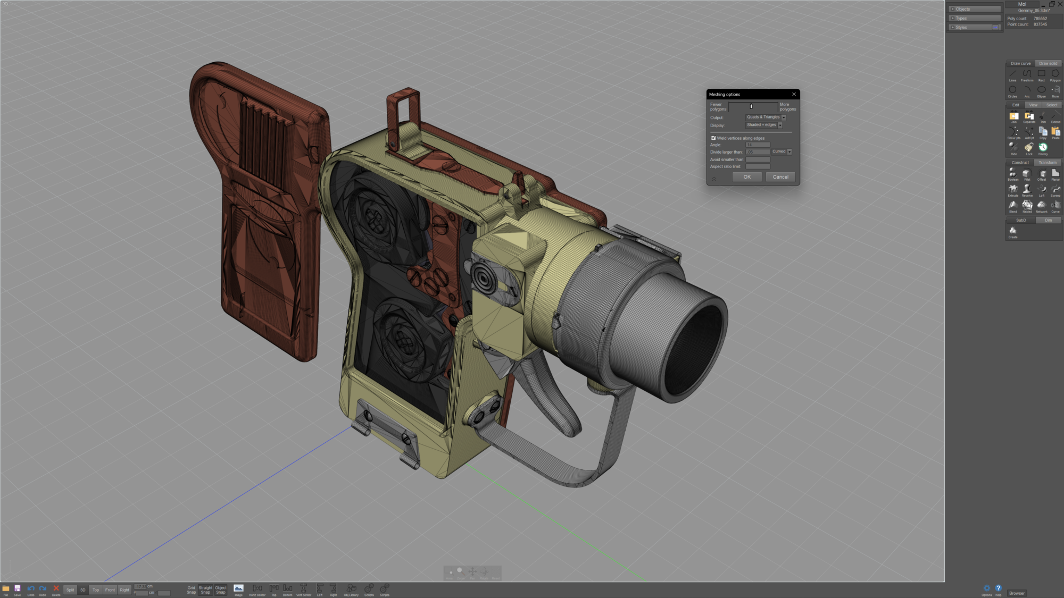Image resolution: width=1064 pixels, height=598 pixels.
Task: Open the Output Quads & Triangles dropdown
Action: tap(766, 117)
